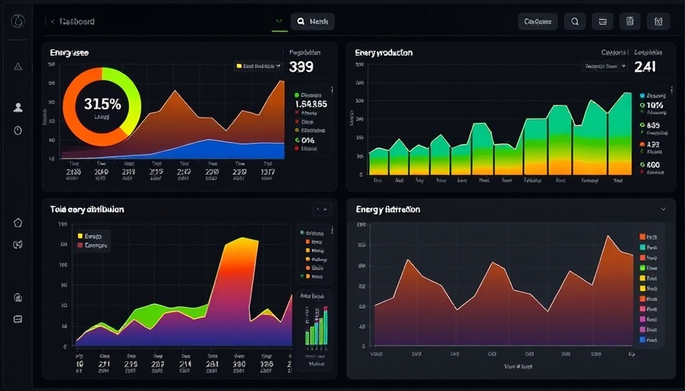
Task: Click the arrow control on bottom-left panel header
Action: pos(322,208)
